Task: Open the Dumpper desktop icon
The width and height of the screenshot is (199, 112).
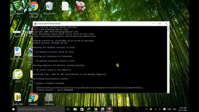Action: pyautogui.click(x=18, y=8)
